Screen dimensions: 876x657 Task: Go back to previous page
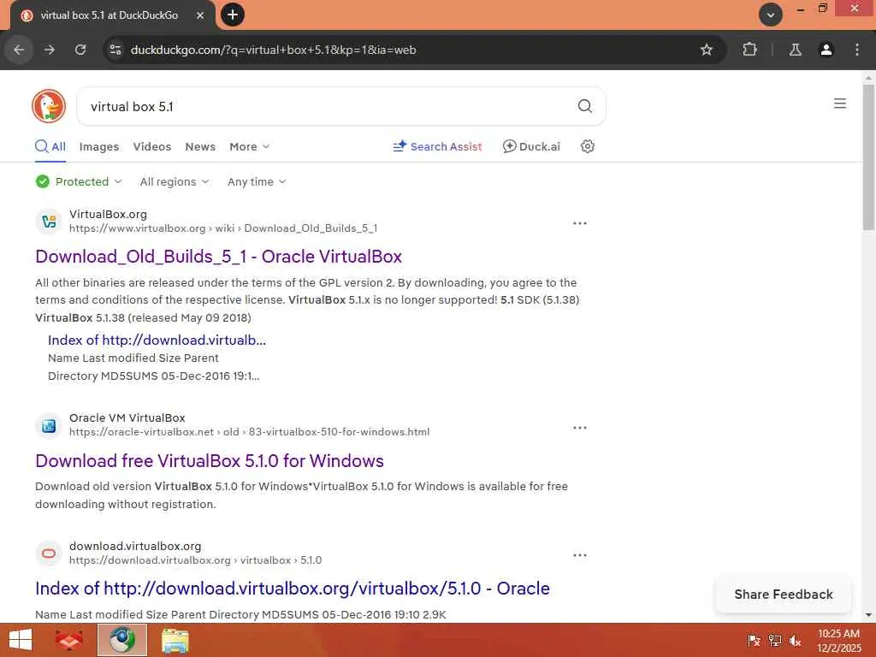click(x=19, y=50)
